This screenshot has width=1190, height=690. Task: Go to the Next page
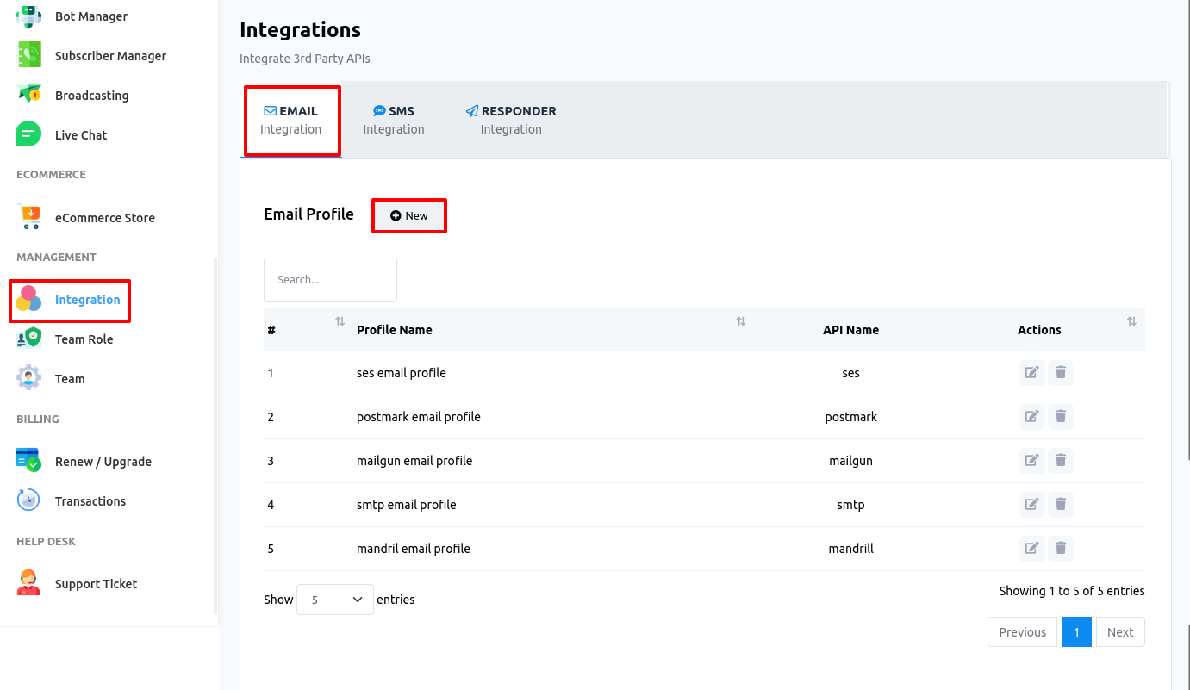1120,631
